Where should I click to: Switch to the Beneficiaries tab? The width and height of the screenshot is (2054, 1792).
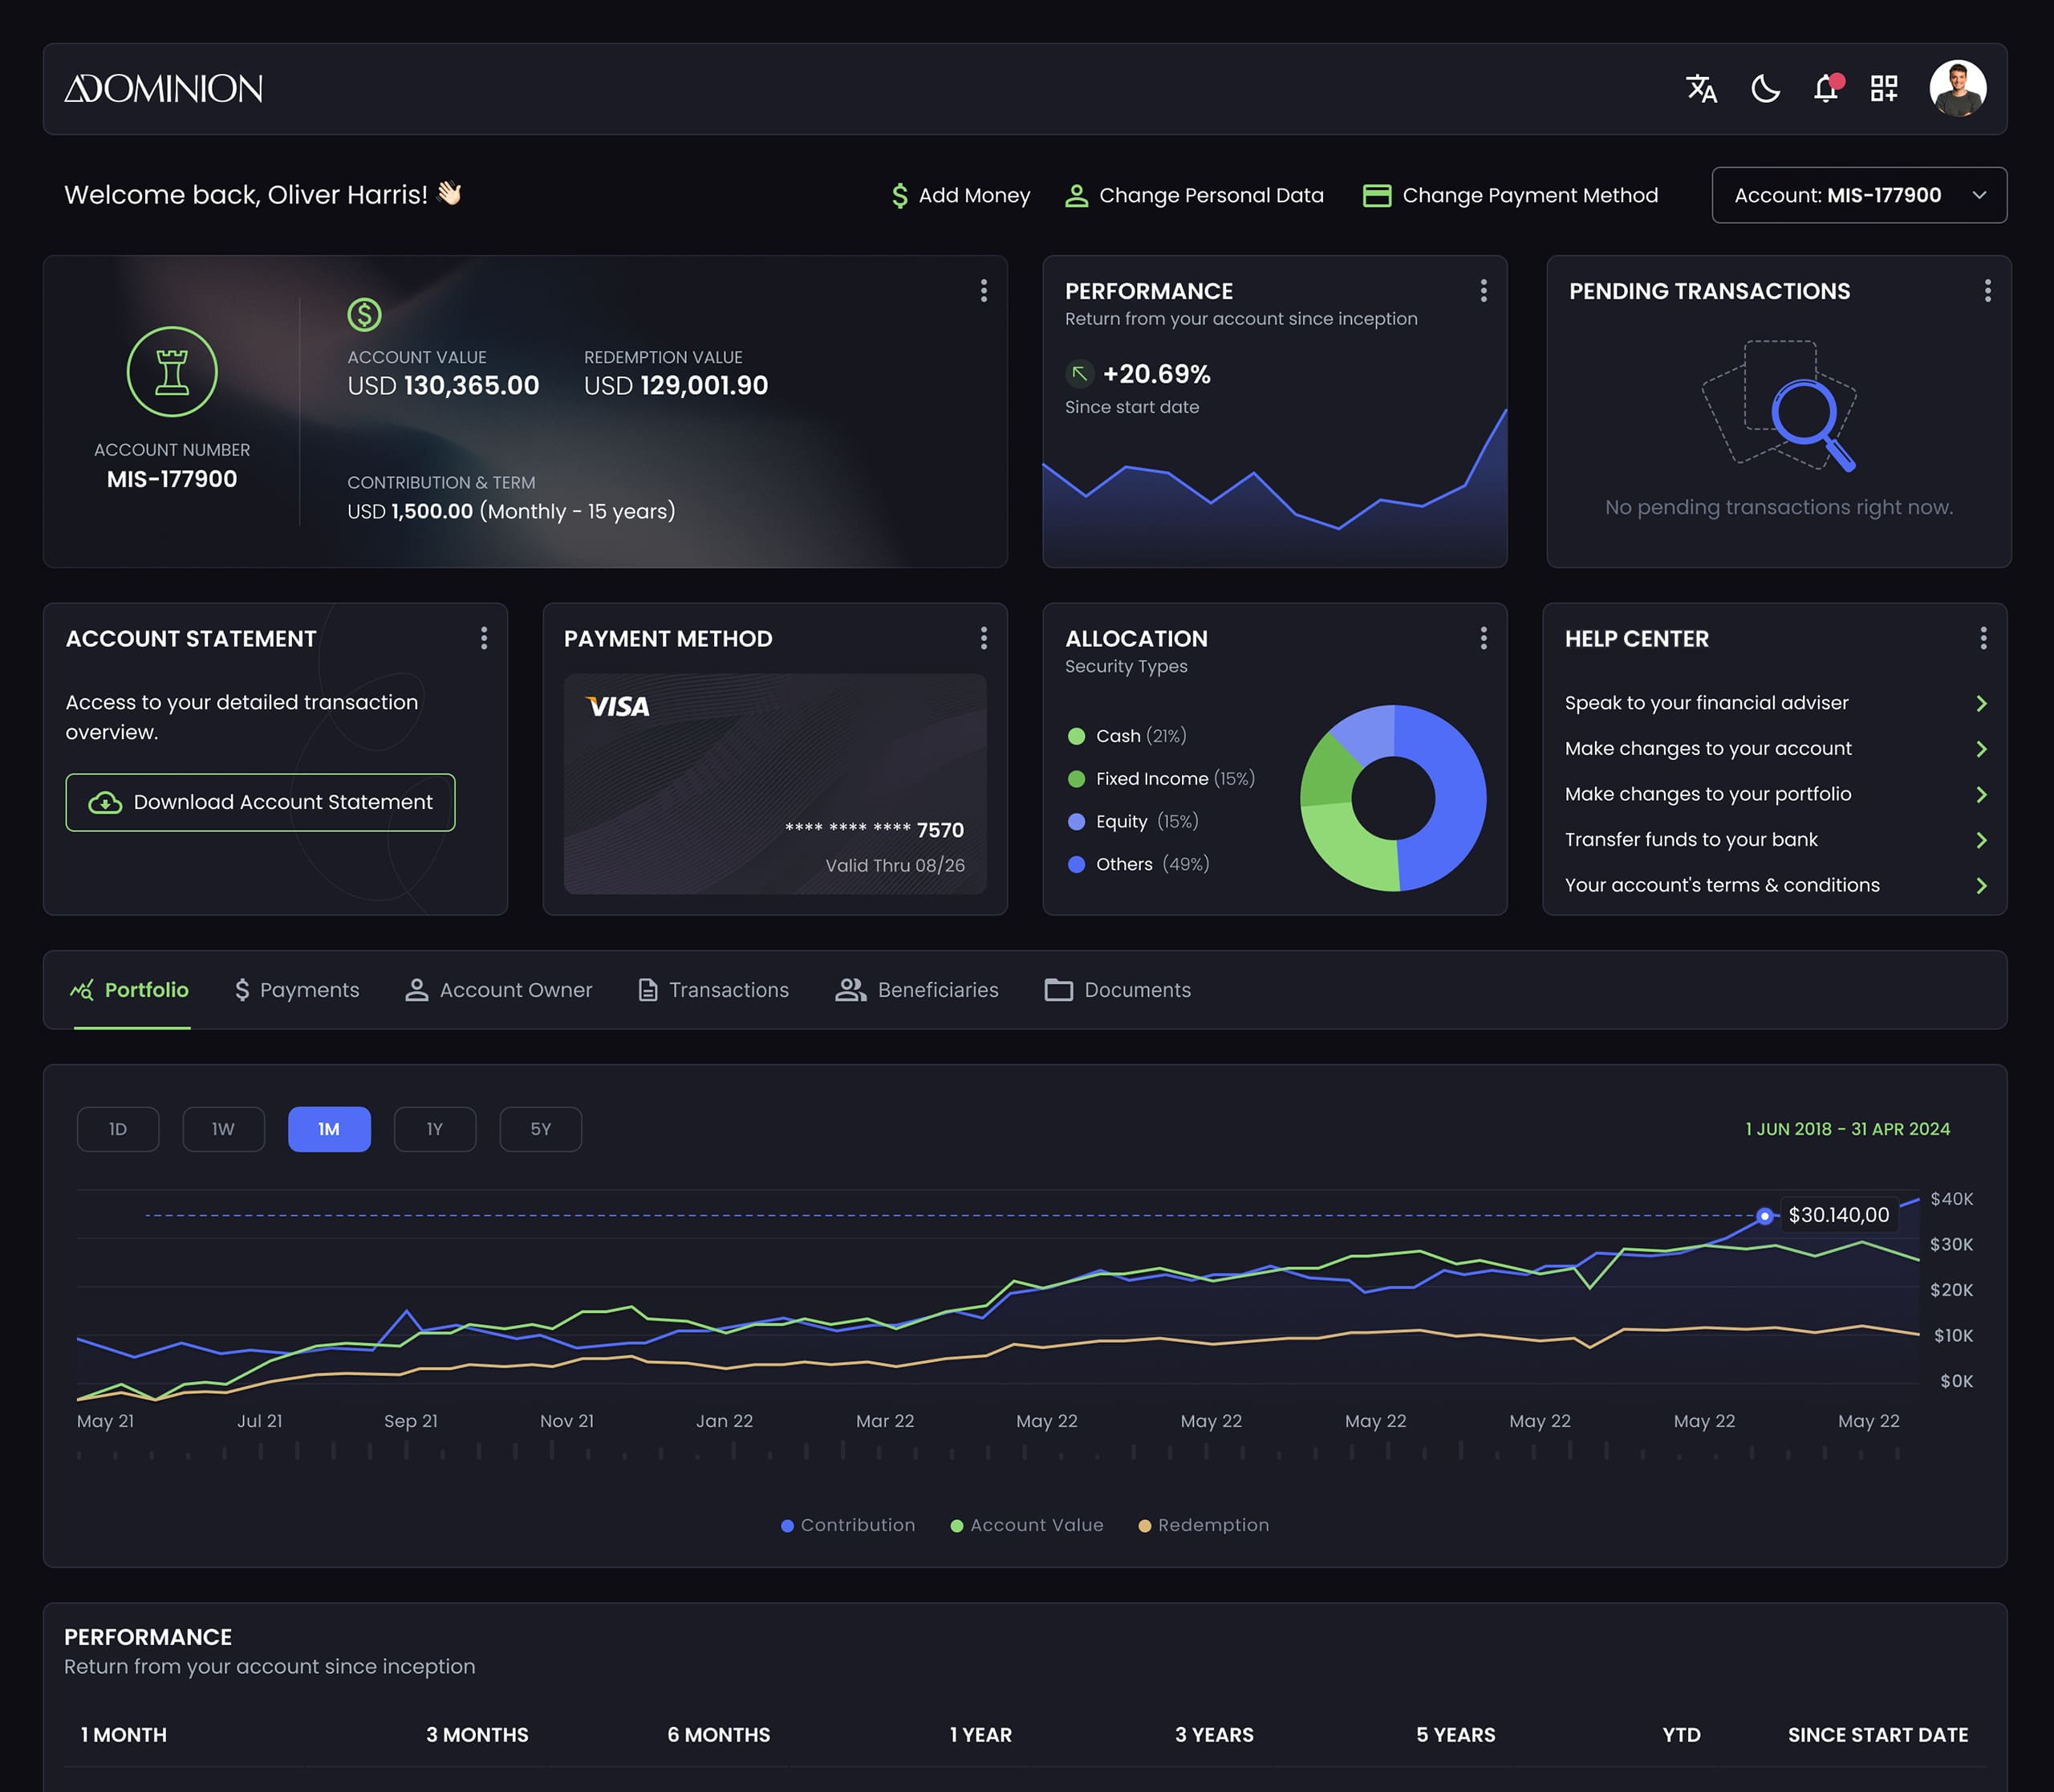[917, 990]
